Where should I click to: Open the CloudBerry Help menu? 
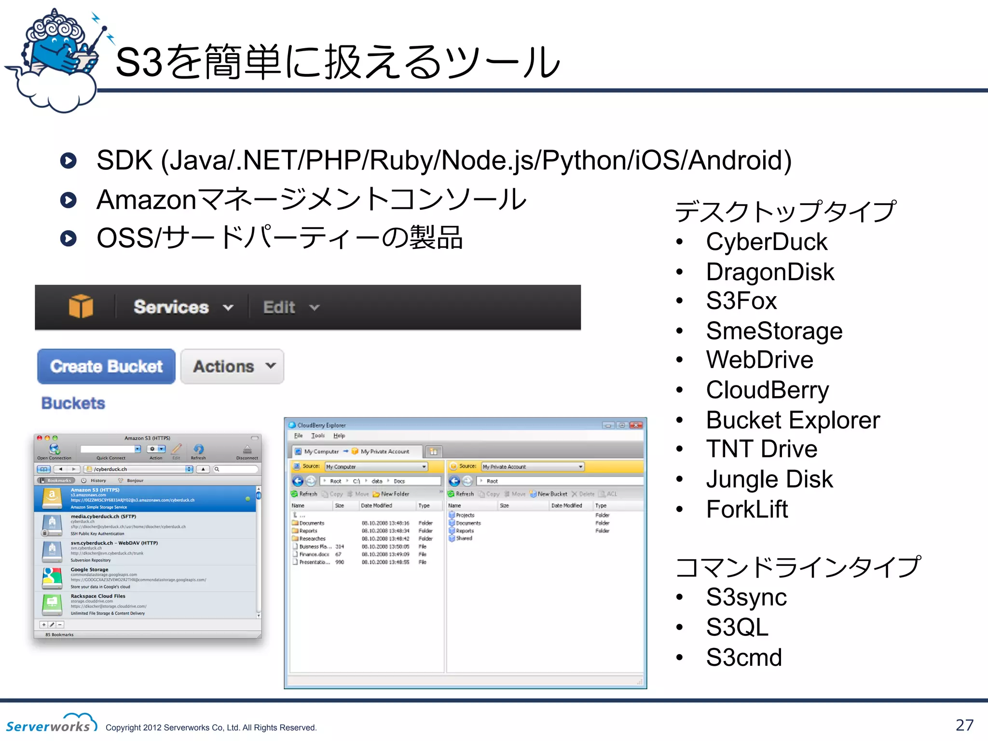coord(339,436)
